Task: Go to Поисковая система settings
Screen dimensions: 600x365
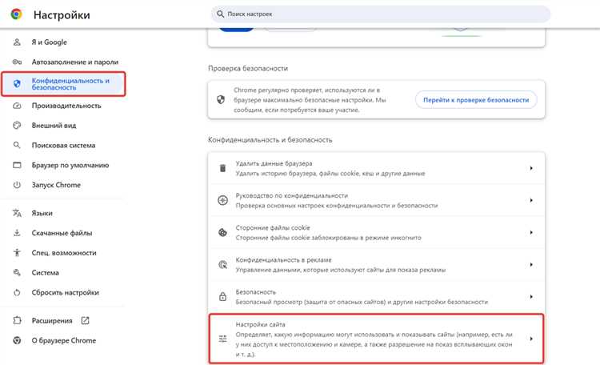Action: [62, 145]
